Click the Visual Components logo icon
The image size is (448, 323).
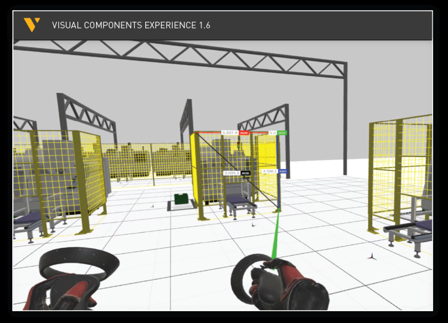tap(32, 25)
